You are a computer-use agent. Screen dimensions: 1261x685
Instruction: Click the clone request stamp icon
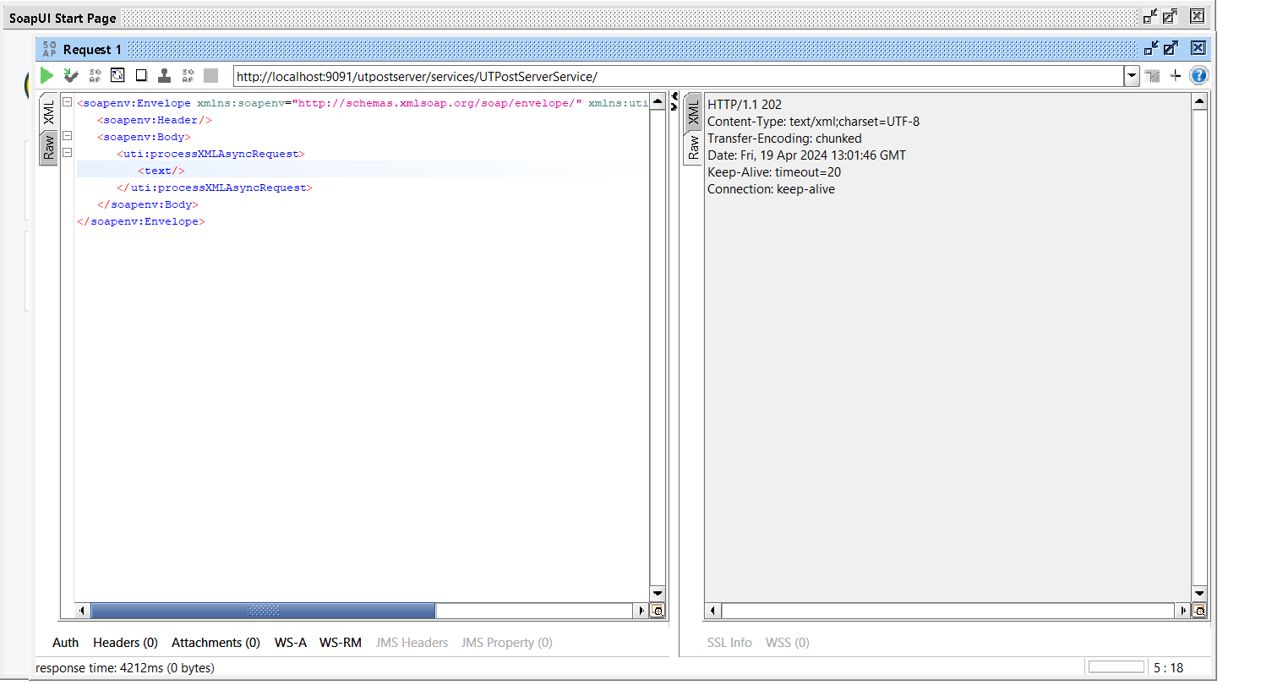pyautogui.click(x=164, y=76)
